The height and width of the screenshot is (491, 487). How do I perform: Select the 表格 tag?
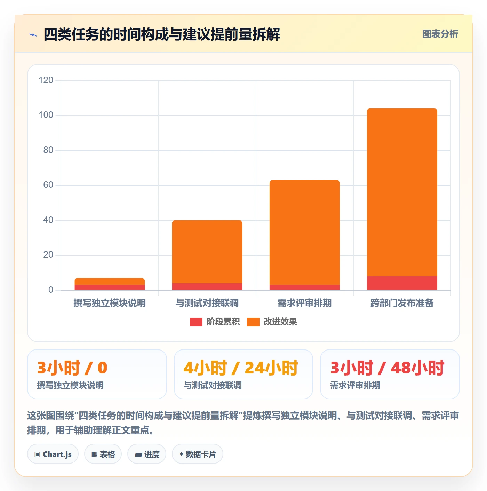(x=103, y=454)
